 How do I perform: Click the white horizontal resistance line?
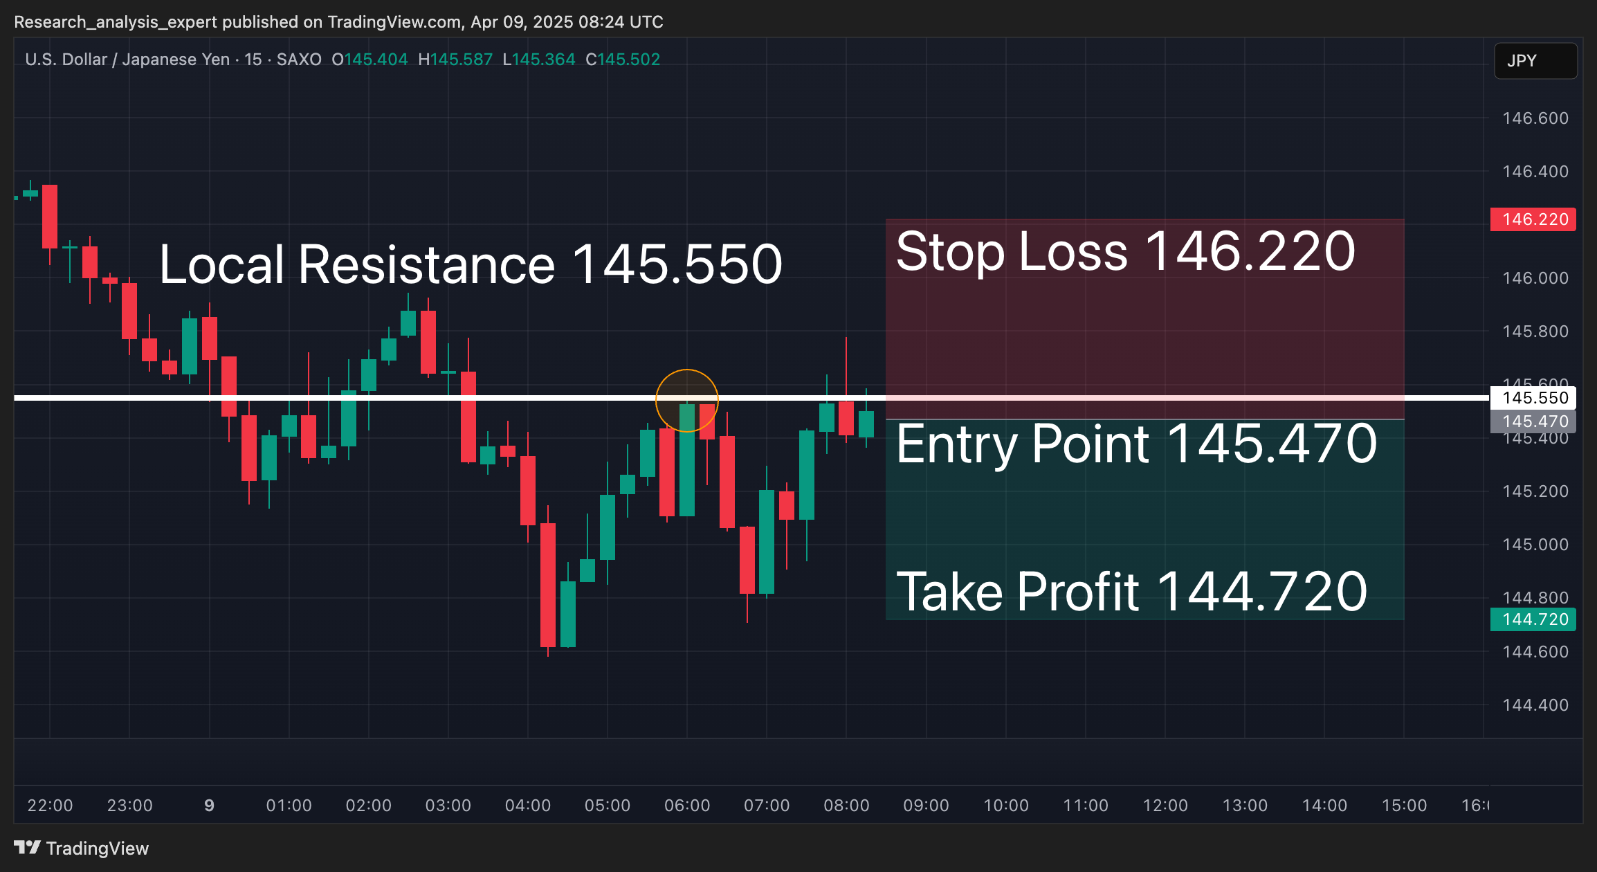tap(751, 398)
